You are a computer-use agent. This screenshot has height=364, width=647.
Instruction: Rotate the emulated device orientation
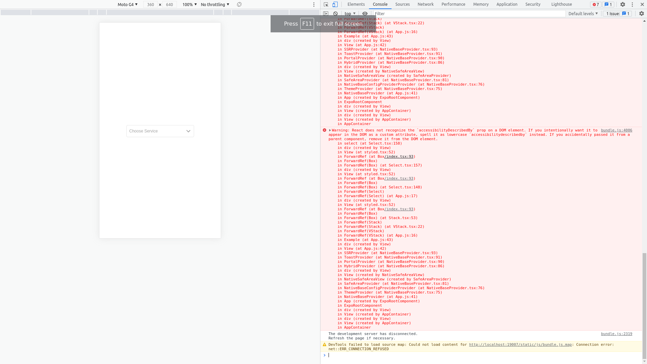click(x=239, y=4)
